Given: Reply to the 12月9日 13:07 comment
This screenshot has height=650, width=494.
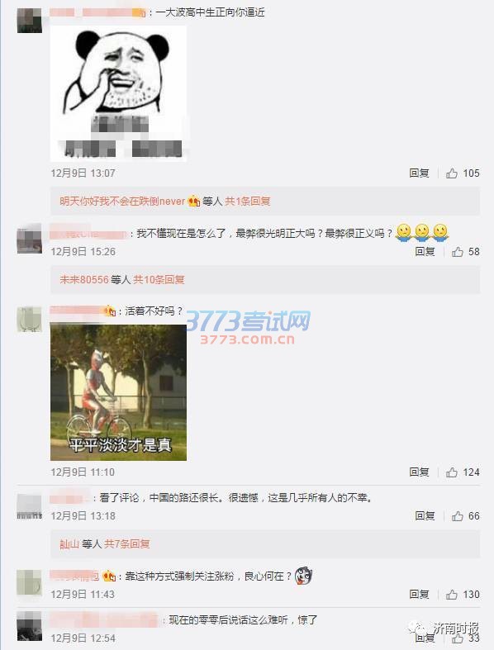Looking at the screenshot, I should pos(419,173).
